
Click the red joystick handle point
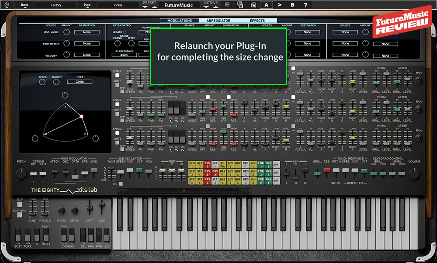pos(82,117)
